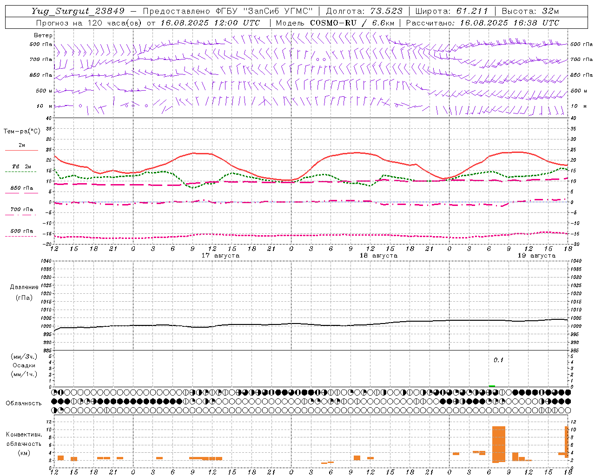Image resolution: width=595 pixels, height=476 pixels.
Task: Click the green precipitation bar
Action: [x=492, y=386]
